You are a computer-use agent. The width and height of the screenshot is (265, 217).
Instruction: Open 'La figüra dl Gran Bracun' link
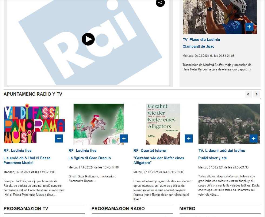pos(90,158)
